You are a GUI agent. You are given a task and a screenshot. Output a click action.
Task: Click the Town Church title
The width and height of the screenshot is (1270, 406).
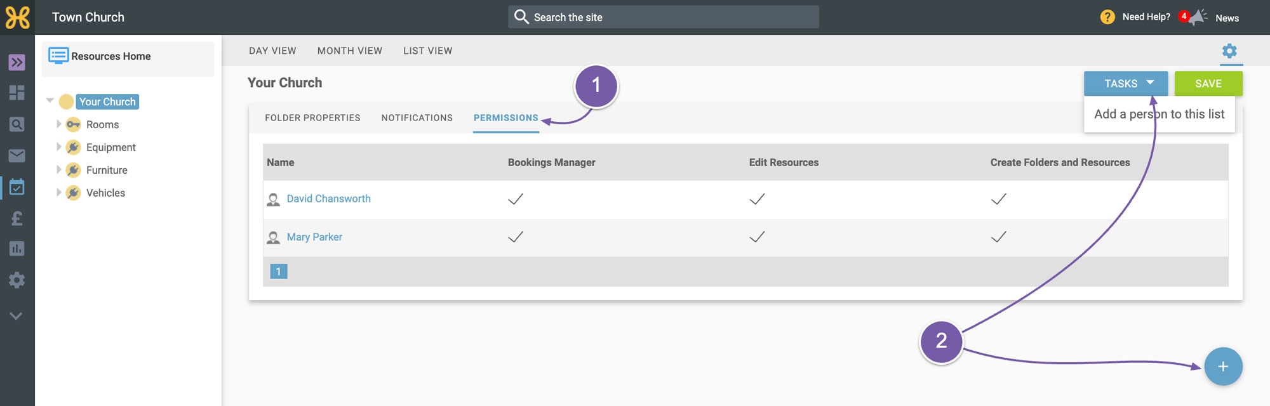pyautogui.click(x=88, y=17)
